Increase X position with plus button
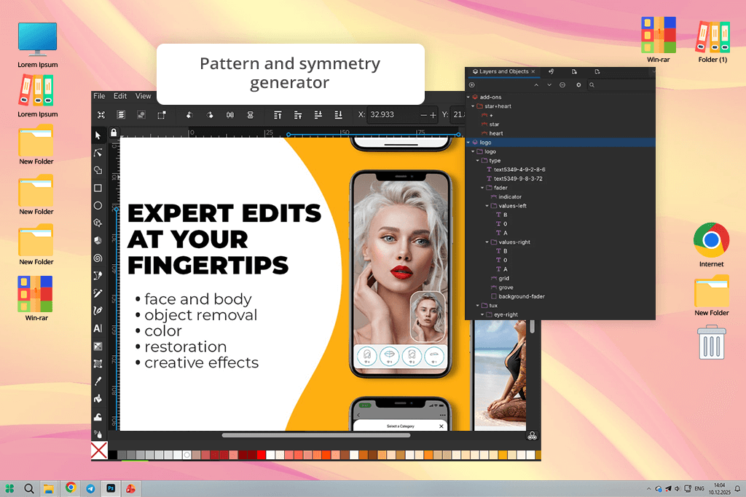This screenshot has height=497, width=746. (433, 115)
